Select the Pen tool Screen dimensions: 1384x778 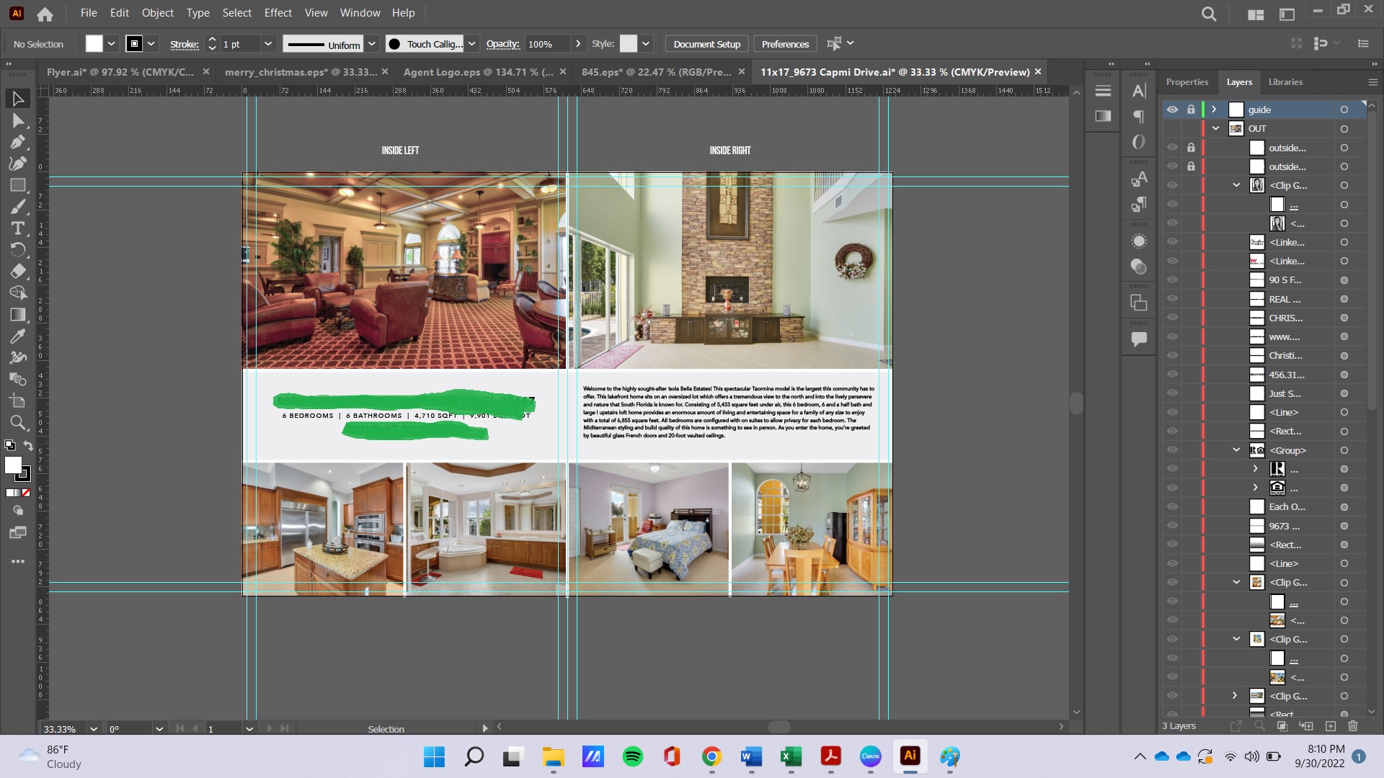point(18,142)
